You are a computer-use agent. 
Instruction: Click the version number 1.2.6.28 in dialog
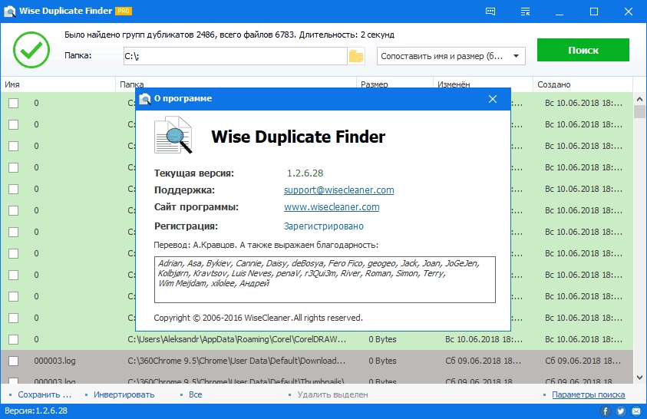[x=305, y=173]
